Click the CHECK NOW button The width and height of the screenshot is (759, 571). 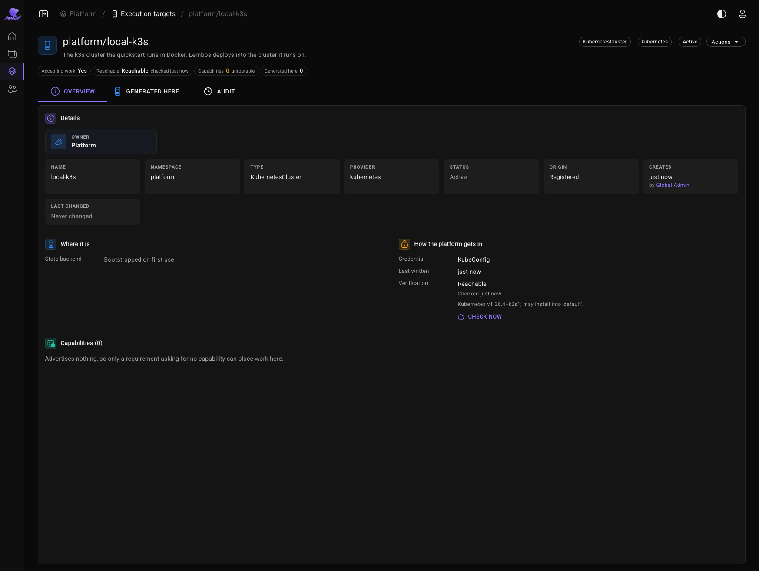click(480, 317)
